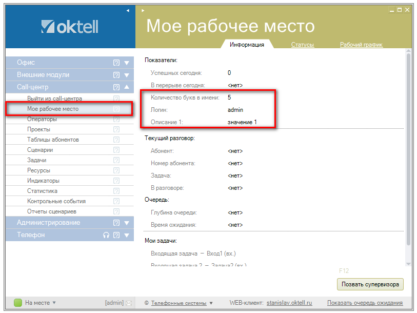Screen dimensions: 417x313
Task: Collapse the Call-центр section arrow
Action: coord(127,87)
